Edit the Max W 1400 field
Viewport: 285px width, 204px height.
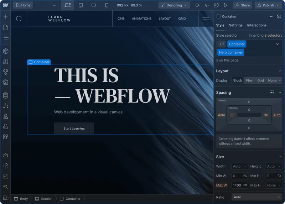[239, 185]
